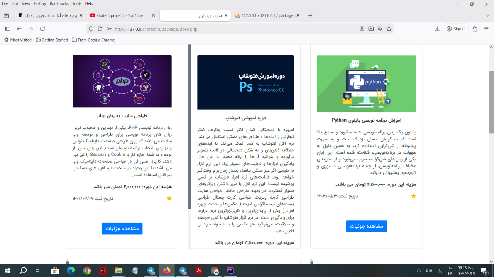Click details button under the Python course
The width and height of the screenshot is (494, 277).
click(366, 226)
